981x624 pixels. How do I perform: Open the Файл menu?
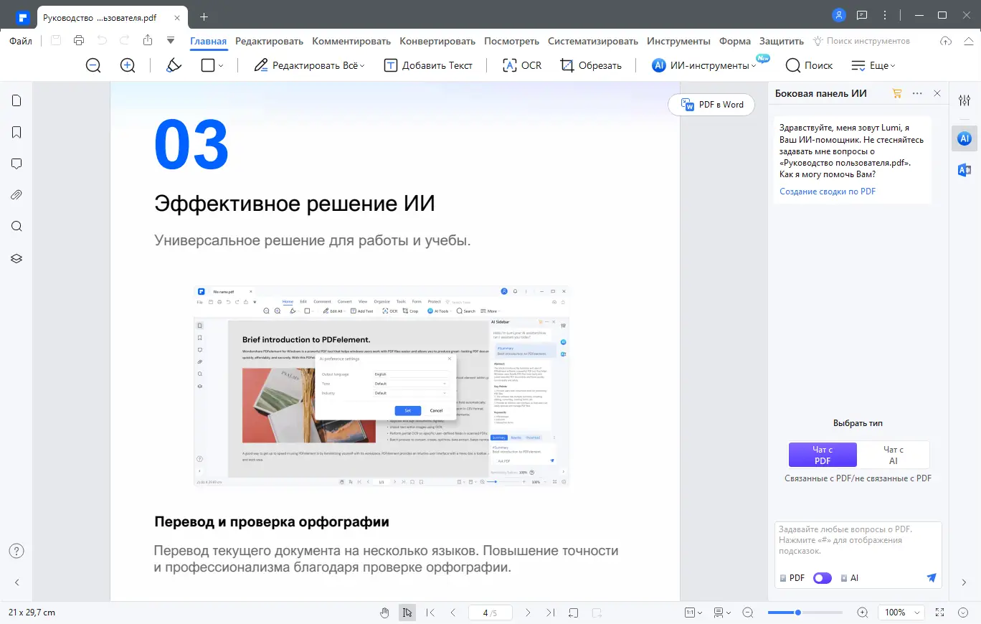(21, 41)
